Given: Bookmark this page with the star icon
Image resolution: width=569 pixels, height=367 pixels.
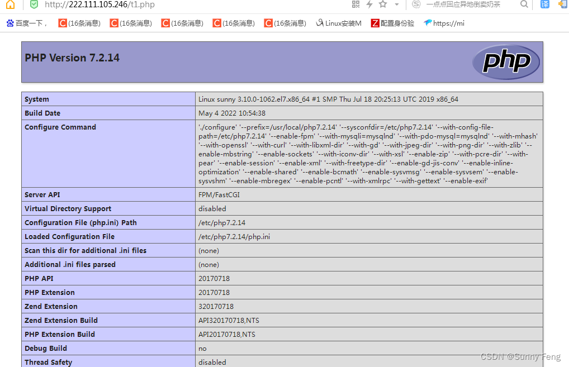Looking at the screenshot, I should [x=383, y=4].
